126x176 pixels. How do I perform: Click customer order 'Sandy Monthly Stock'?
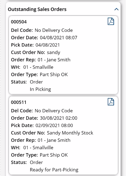click(x=70, y=133)
